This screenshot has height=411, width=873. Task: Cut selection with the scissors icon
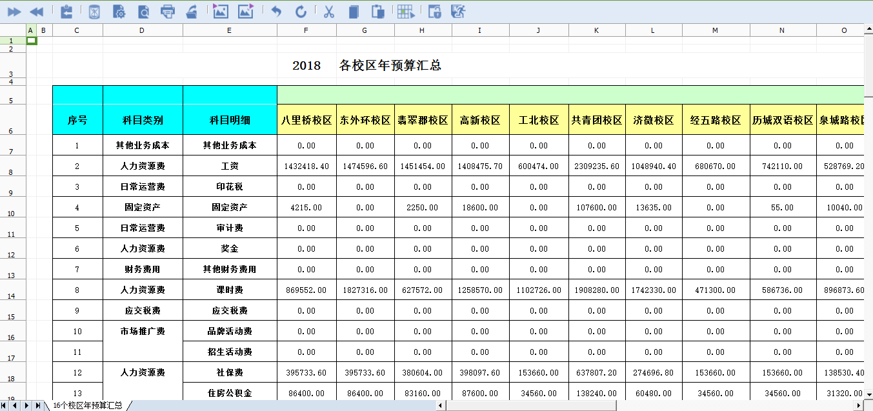[x=328, y=11]
